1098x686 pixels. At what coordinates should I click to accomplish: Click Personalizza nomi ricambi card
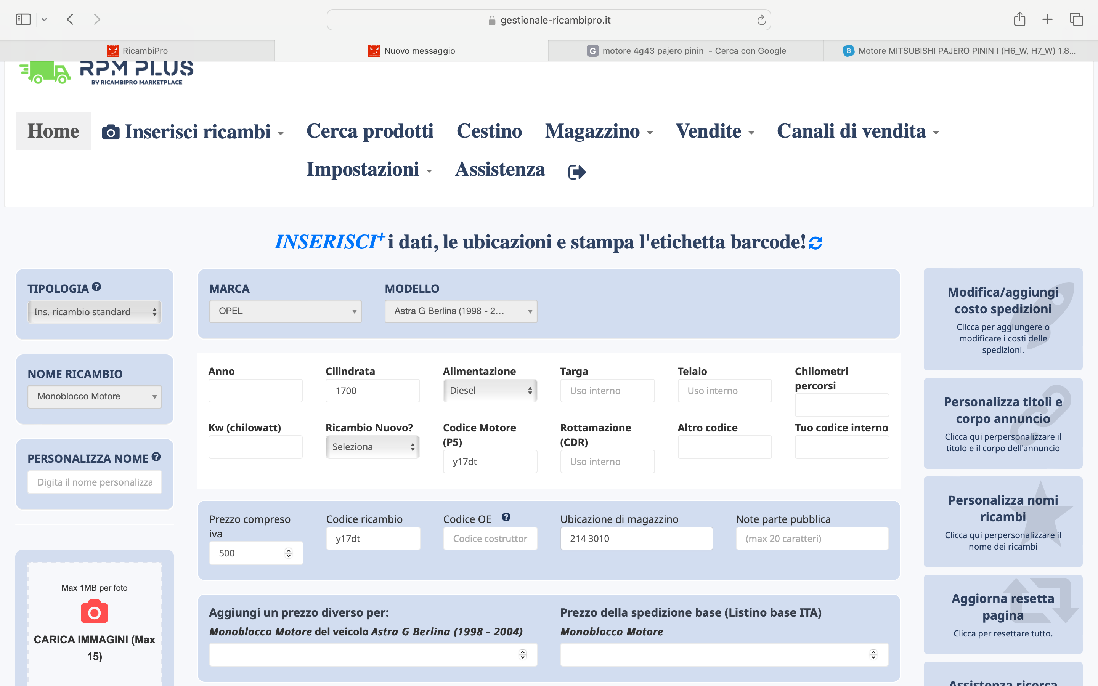click(1003, 522)
